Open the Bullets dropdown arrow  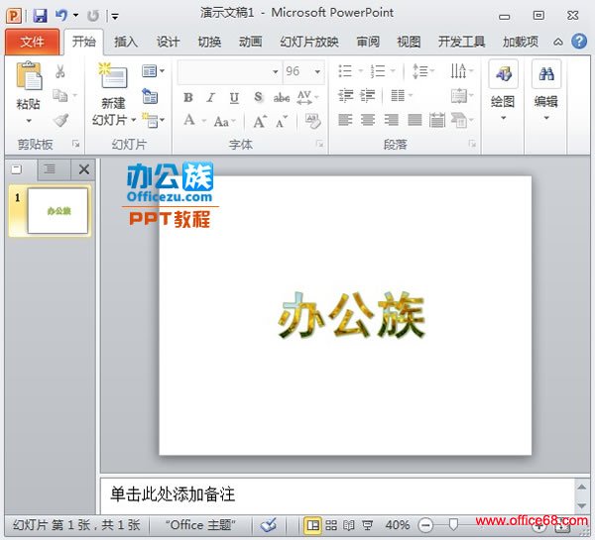361,71
